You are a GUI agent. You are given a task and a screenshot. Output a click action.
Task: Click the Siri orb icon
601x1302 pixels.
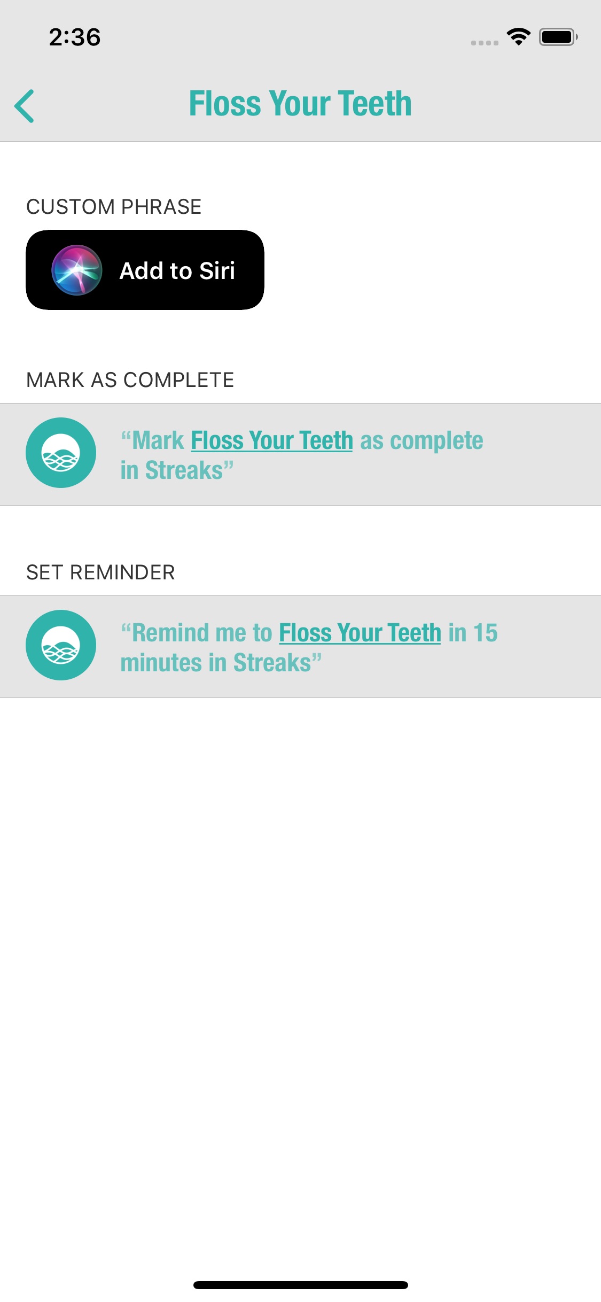pos(77,270)
